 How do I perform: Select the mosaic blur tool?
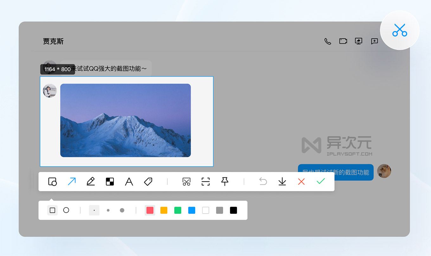pyautogui.click(x=110, y=182)
